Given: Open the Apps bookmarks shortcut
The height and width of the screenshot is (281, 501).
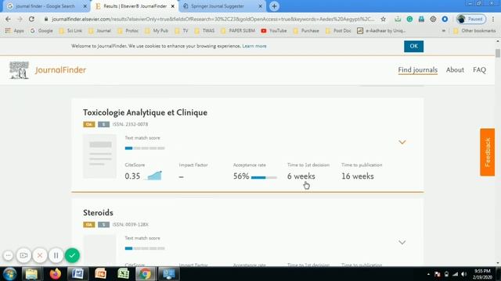Looking at the screenshot, I should coord(15,30).
